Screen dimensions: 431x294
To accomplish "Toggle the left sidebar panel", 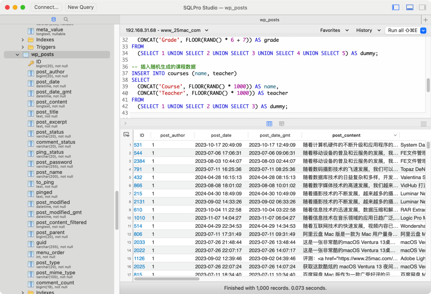I will pos(396,7).
